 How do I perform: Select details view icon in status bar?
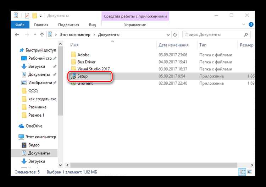tap(242, 172)
